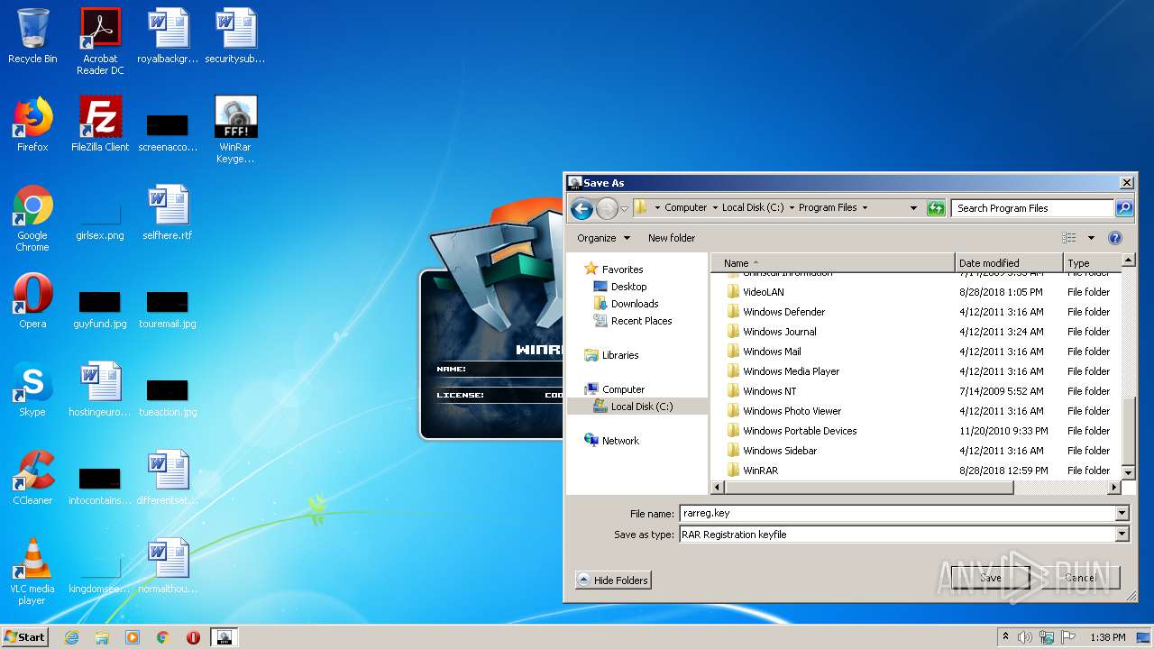Open the Recycle Bin desktop icon

32,36
